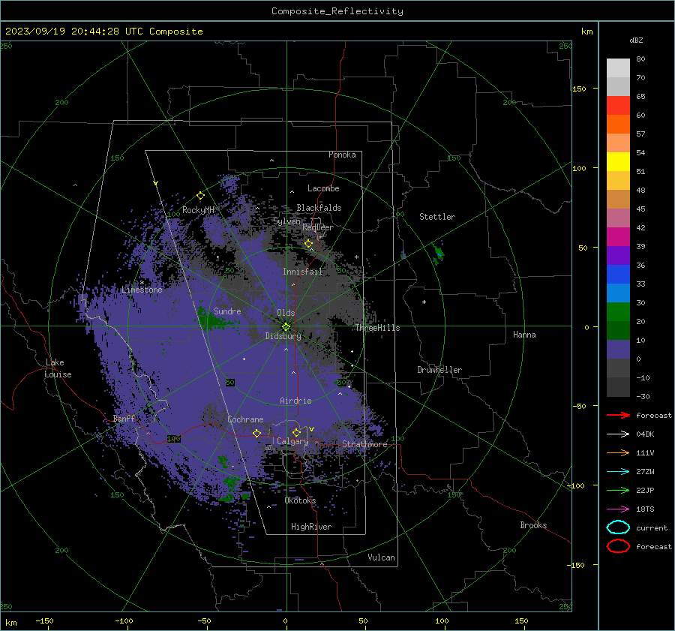This screenshot has width=675, height=631.
Task: Click the red swatch between 65 and 60 dBZ
Action: coord(618,106)
